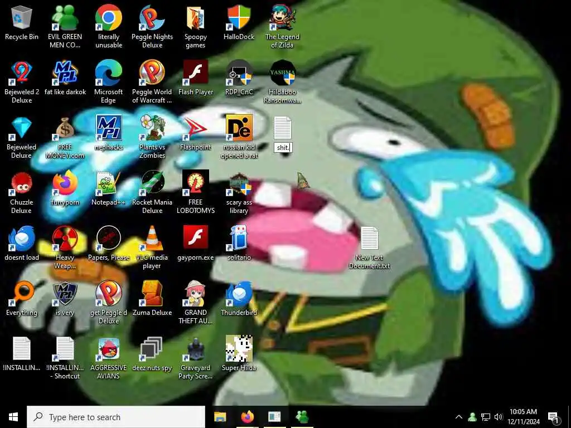The height and width of the screenshot is (428, 571).
Task: Click Peggle World of Warcraft icon
Action: [x=152, y=72]
